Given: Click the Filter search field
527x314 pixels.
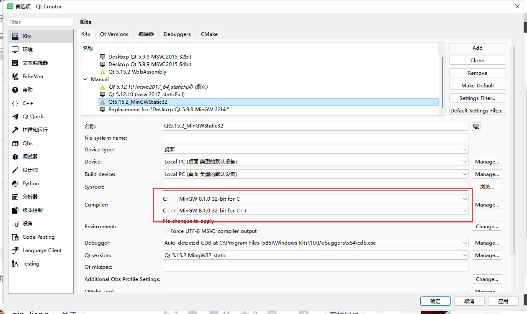Looking at the screenshot, I should [41, 22].
